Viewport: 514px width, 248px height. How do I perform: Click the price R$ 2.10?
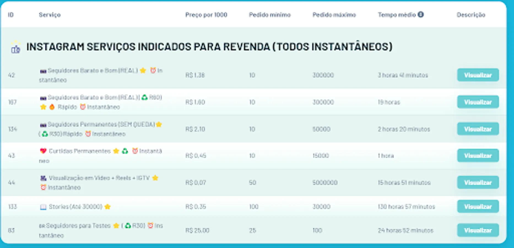click(195, 129)
